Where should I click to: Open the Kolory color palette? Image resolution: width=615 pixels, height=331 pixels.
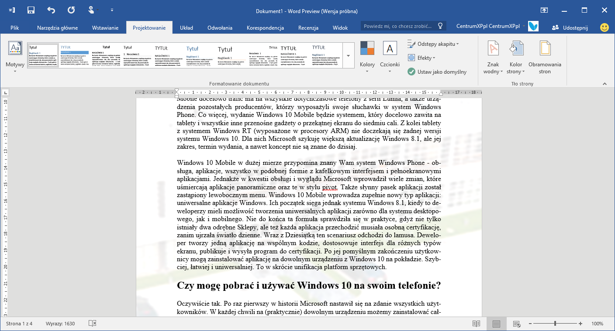367,58
